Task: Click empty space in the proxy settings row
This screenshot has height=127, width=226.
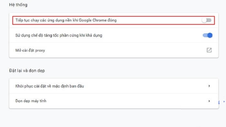Action: click(120, 50)
